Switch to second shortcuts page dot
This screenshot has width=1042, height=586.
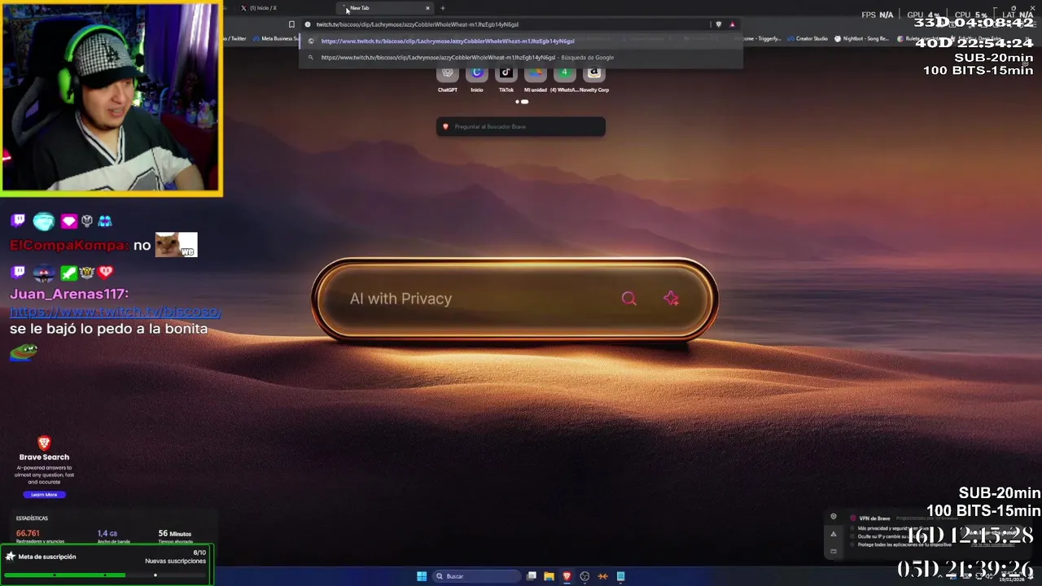click(525, 102)
